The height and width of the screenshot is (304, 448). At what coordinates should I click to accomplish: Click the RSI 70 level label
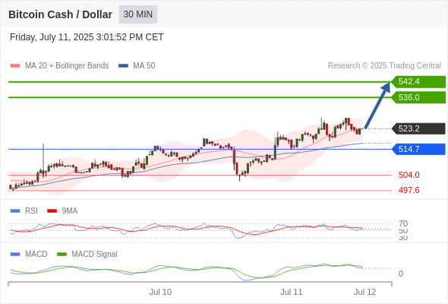click(403, 223)
